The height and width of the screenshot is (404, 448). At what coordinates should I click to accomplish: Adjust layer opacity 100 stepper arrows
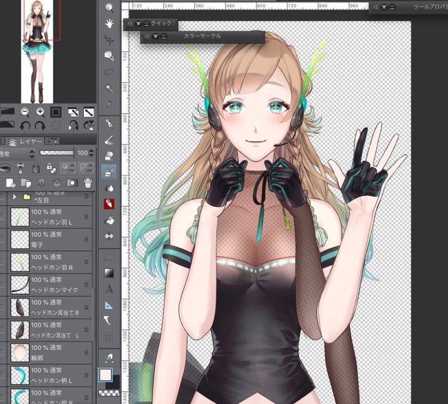point(91,153)
